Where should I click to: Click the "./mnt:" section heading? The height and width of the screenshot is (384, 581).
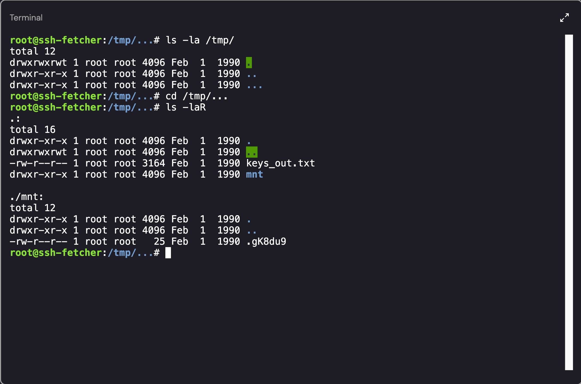[x=26, y=197]
